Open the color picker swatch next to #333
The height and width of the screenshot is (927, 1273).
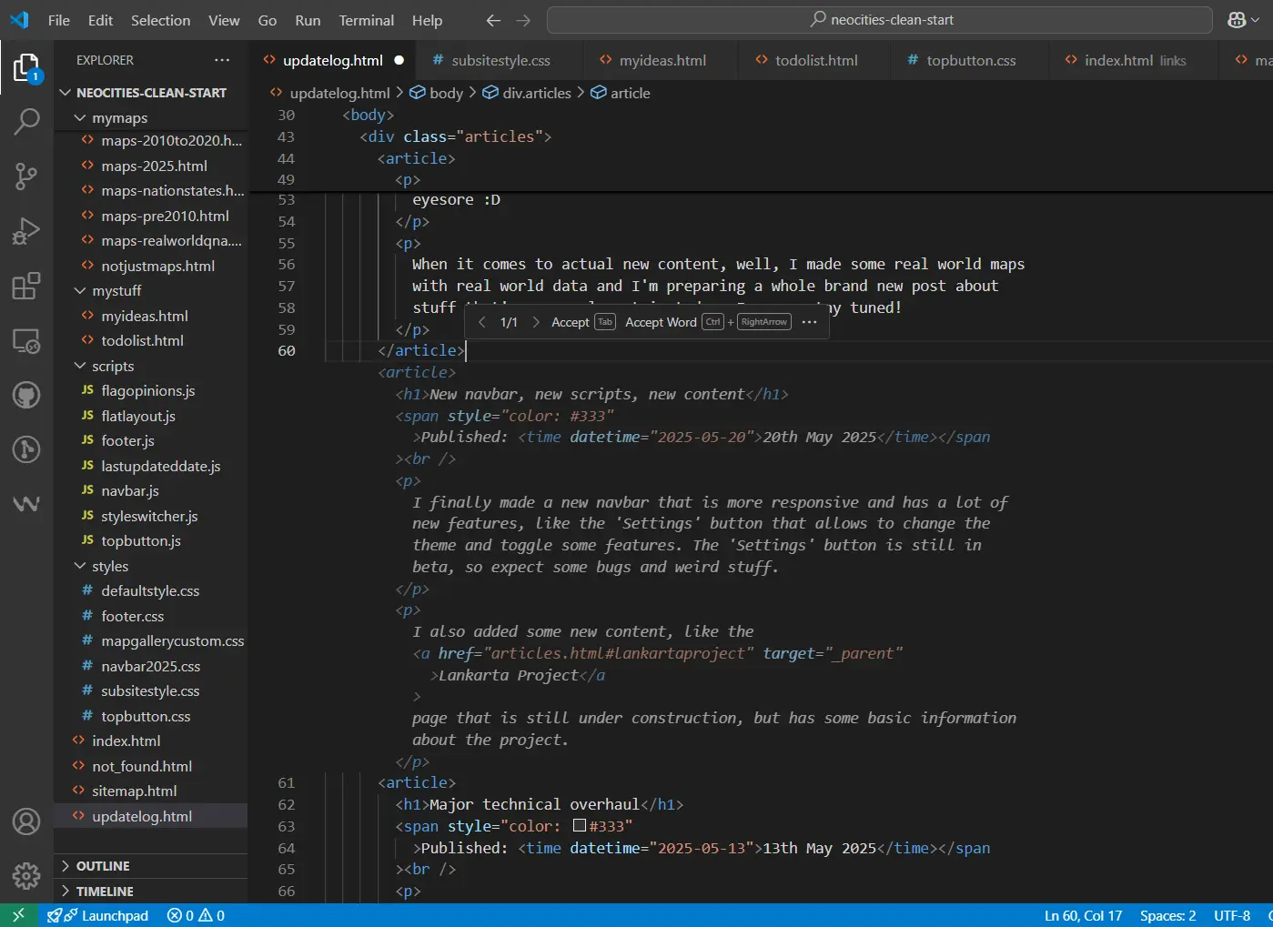coord(580,826)
